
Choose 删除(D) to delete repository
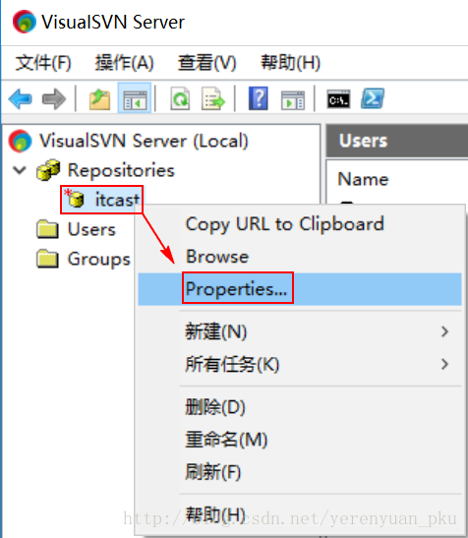[300, 407]
